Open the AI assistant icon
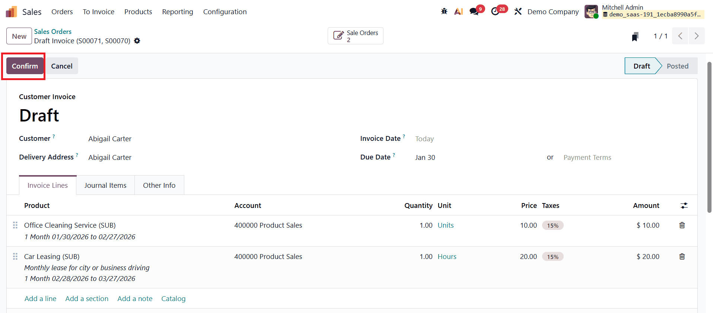 (459, 12)
